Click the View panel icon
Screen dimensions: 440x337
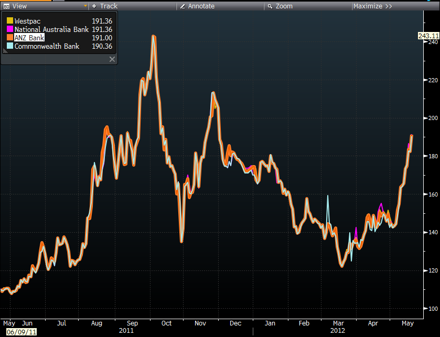point(6,6)
